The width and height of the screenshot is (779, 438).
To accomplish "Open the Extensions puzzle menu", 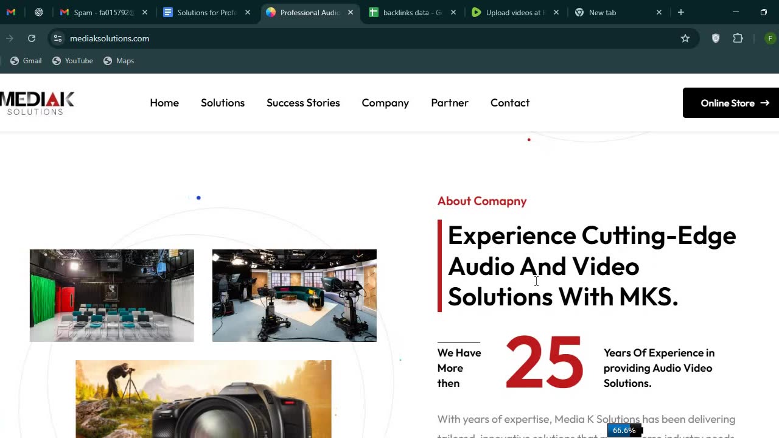I will [738, 38].
